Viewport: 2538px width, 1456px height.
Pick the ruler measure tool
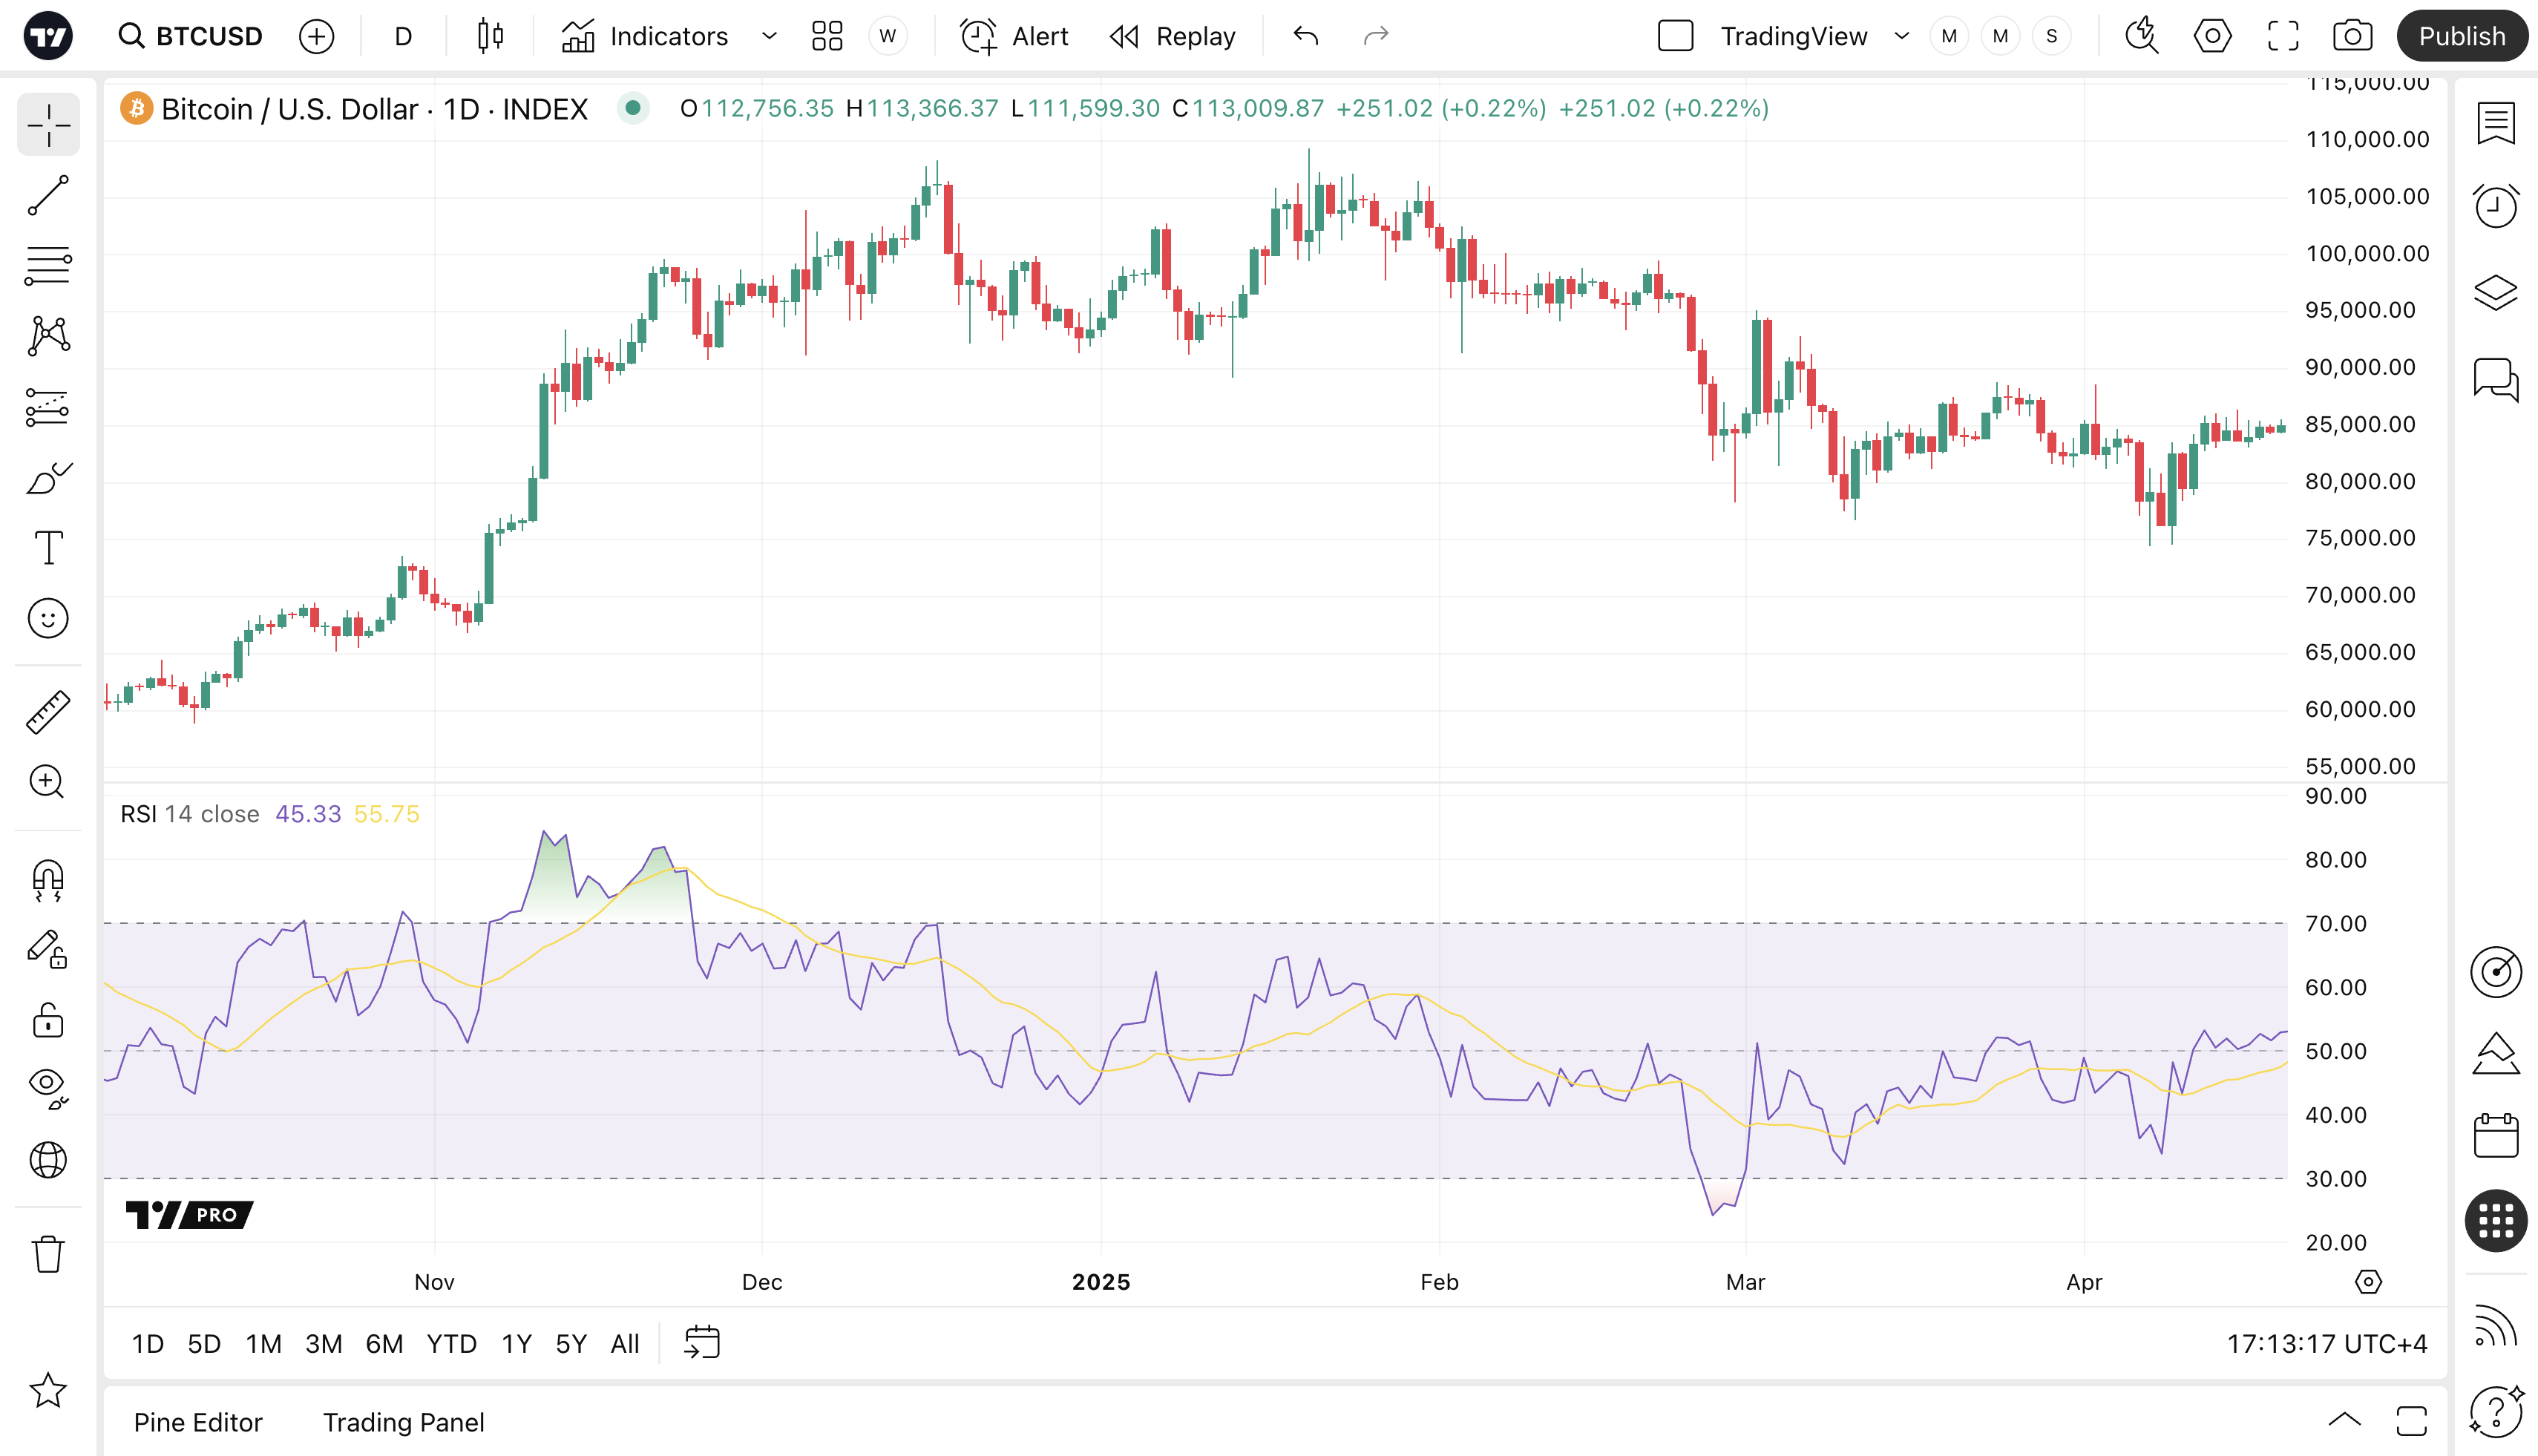[48, 712]
